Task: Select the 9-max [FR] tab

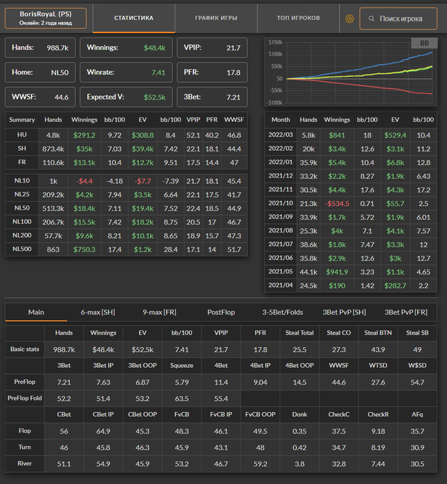Action: click(x=159, y=313)
